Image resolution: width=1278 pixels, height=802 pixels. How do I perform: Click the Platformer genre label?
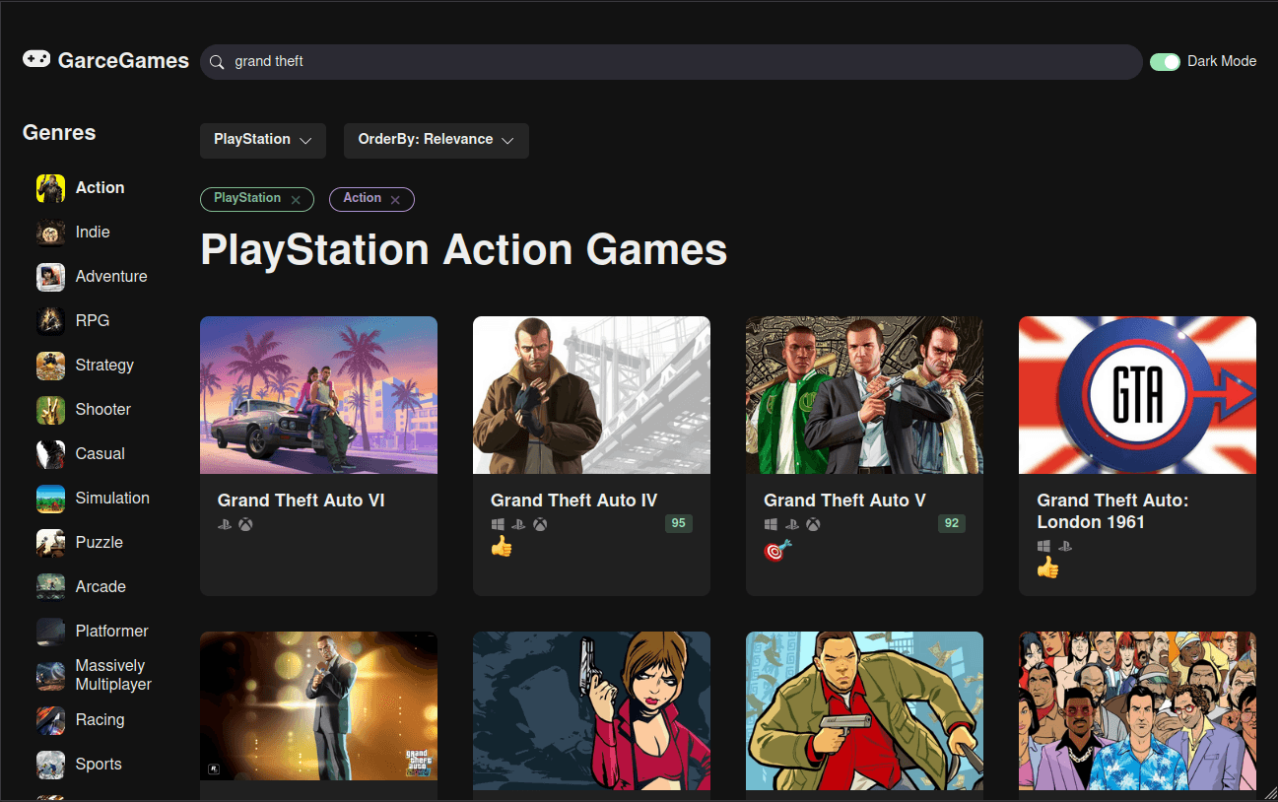(x=112, y=632)
